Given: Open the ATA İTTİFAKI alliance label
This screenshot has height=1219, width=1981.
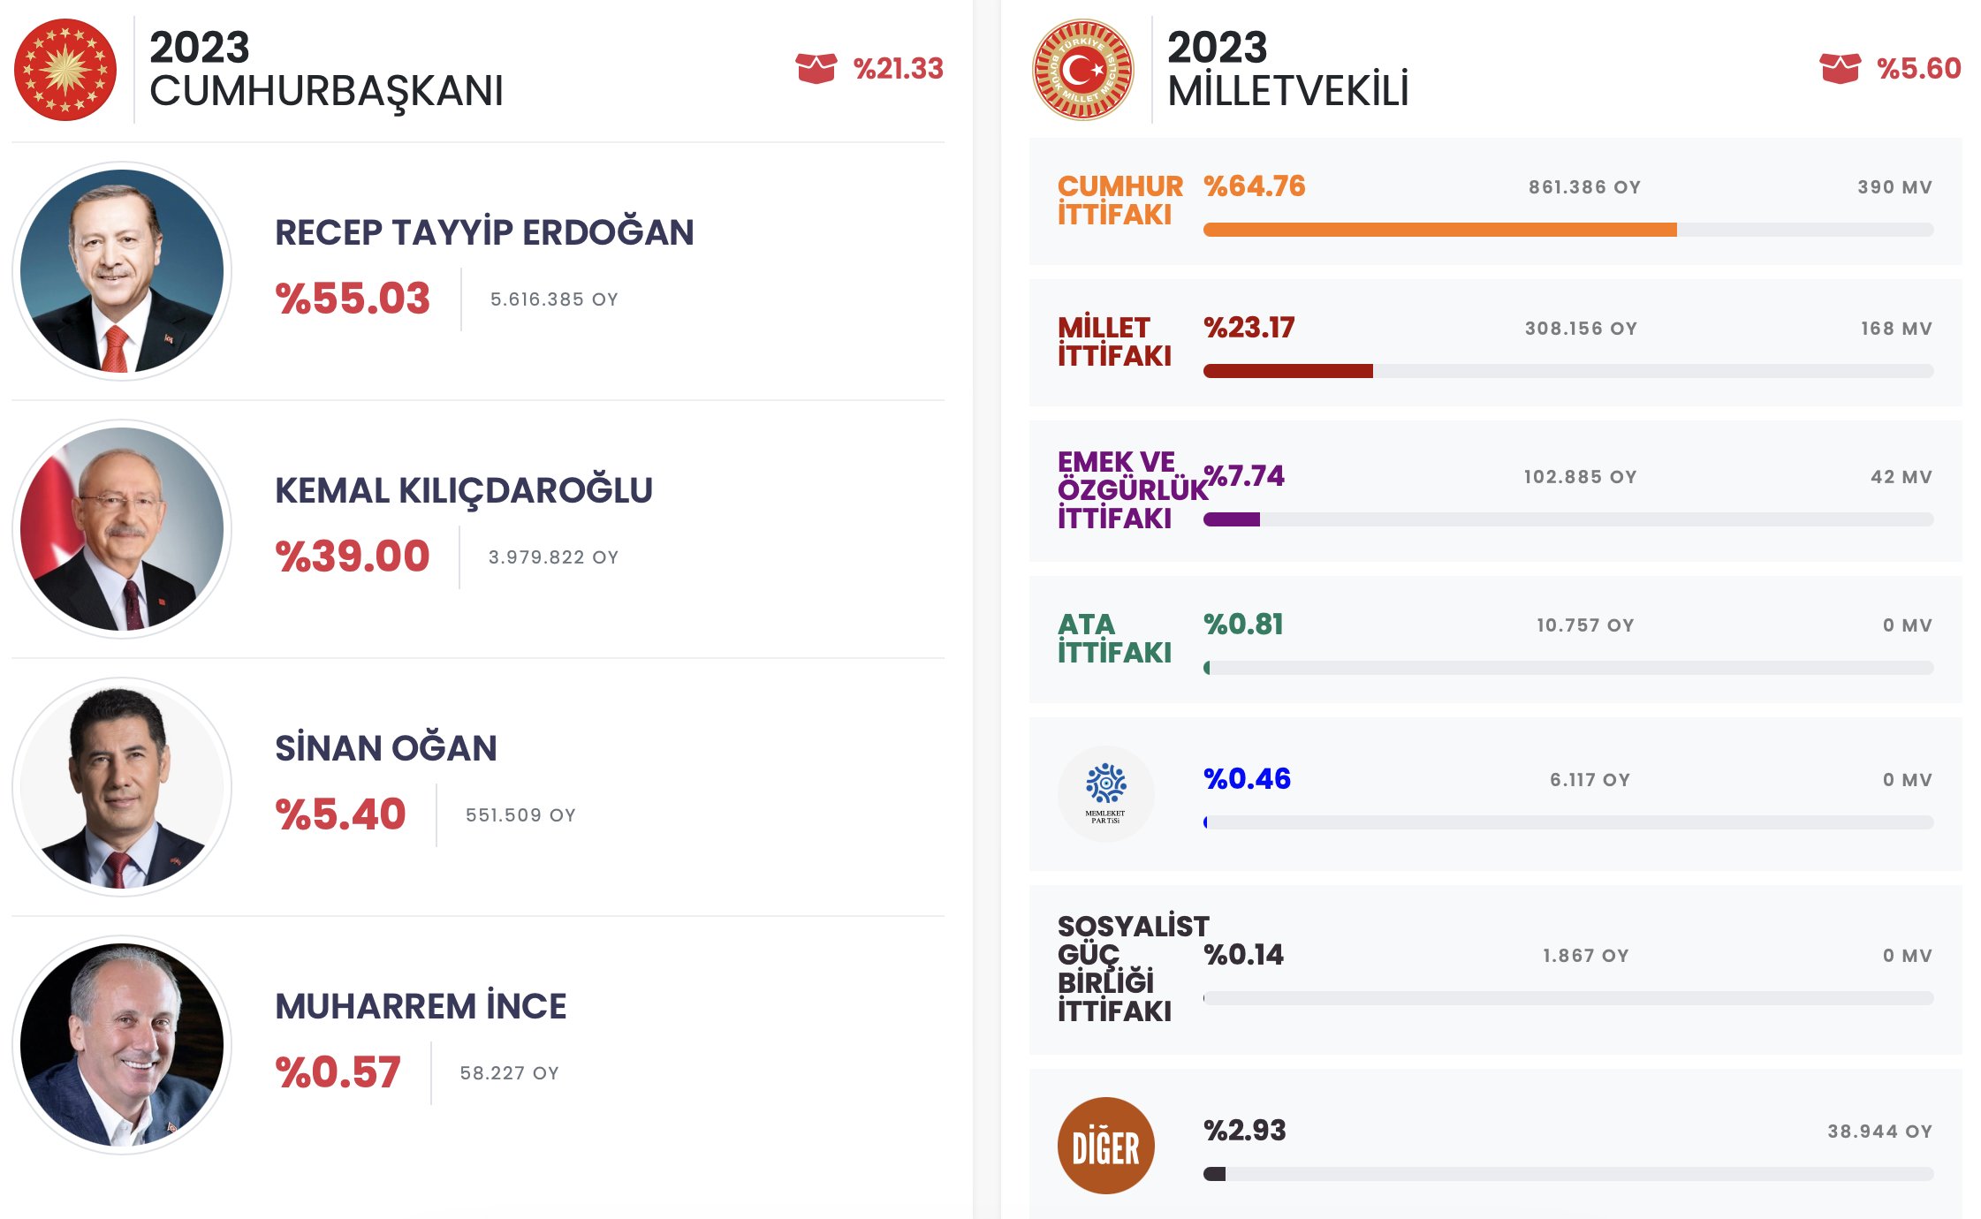Looking at the screenshot, I should 1114,639.
